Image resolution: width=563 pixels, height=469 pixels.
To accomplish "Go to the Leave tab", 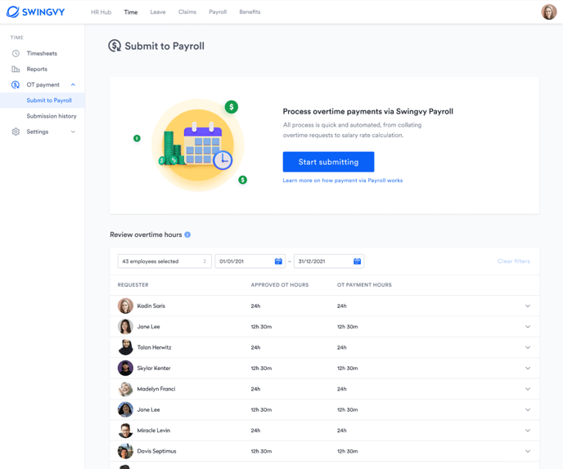I will point(158,11).
